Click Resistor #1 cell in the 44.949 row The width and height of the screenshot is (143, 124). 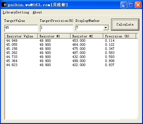tap(45, 41)
